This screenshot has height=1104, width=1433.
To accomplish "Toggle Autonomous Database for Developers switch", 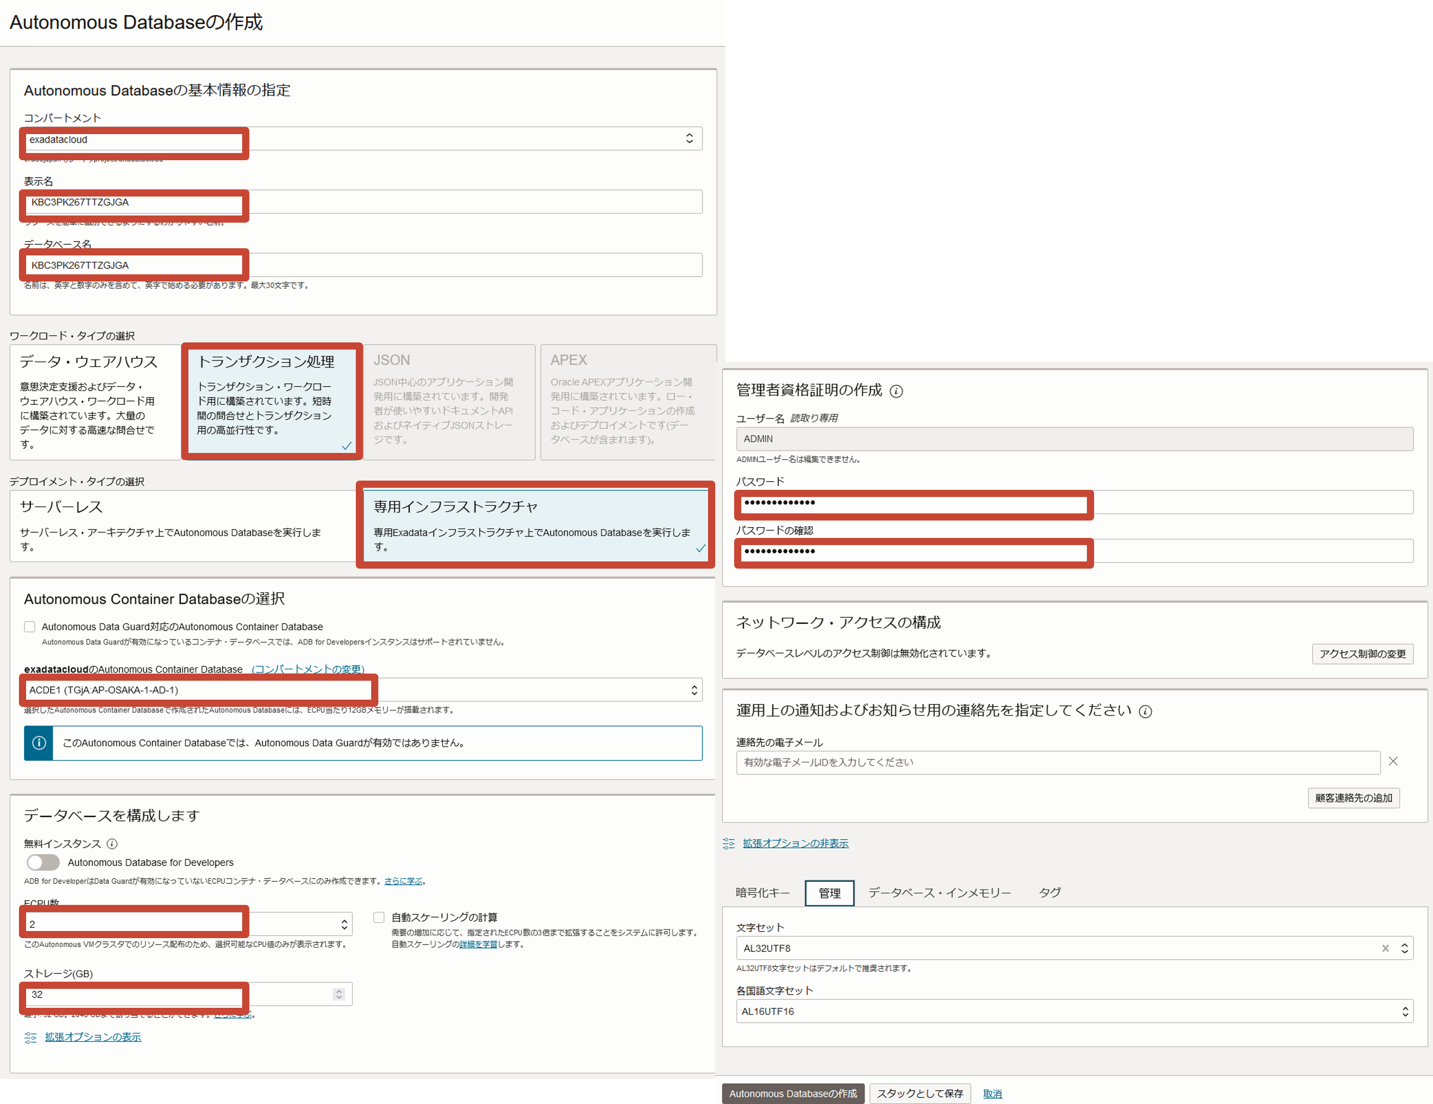I will [44, 862].
